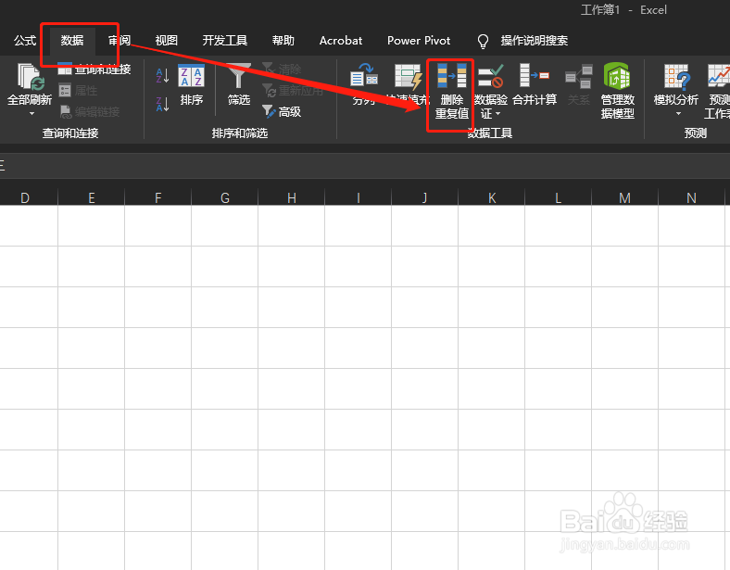Viewport: 730px width, 570px height.
Task: Click the 操作说明搜索 search box
Action: pos(534,41)
